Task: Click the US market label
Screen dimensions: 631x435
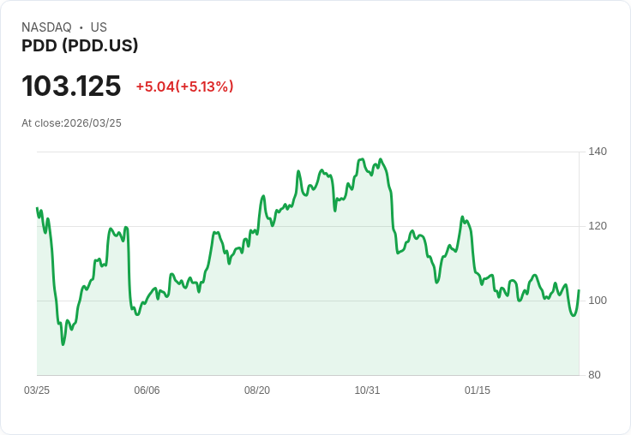Action: click(x=99, y=27)
